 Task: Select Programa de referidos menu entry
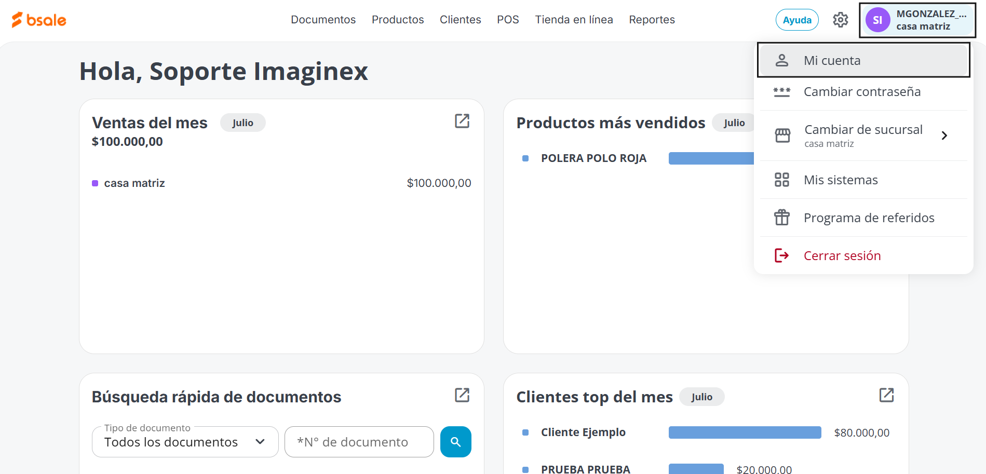click(x=863, y=218)
